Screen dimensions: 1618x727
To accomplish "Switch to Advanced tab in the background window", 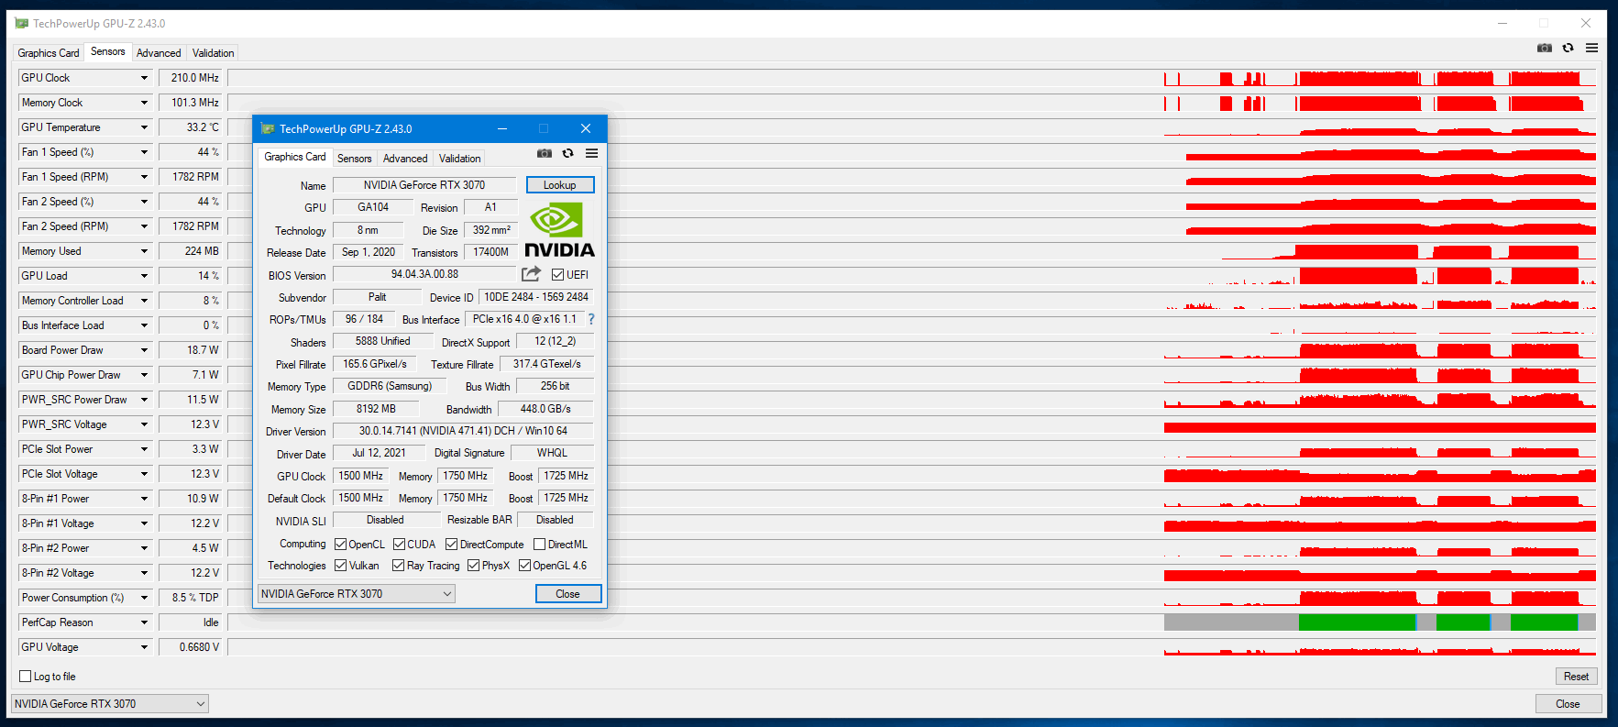I will (x=159, y=52).
